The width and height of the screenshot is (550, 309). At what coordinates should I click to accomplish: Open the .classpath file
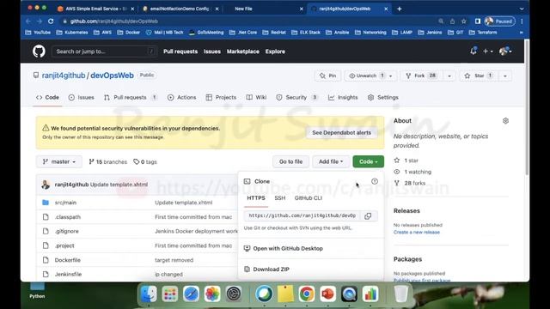tap(68, 217)
